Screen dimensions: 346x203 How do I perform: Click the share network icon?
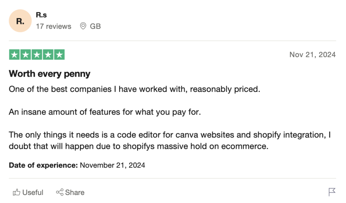tap(60, 193)
